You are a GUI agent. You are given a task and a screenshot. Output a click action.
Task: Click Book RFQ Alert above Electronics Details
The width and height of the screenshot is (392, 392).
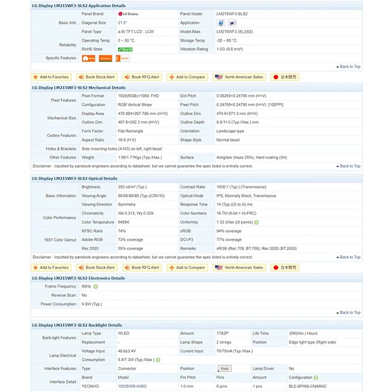click(142, 268)
